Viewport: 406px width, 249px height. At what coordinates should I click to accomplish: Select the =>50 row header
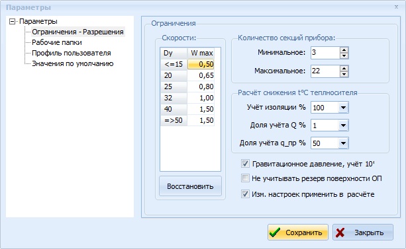(x=174, y=120)
